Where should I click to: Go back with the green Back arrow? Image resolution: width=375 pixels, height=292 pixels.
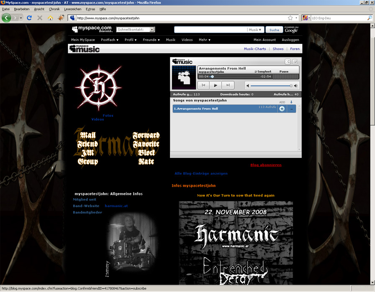(x=6, y=18)
